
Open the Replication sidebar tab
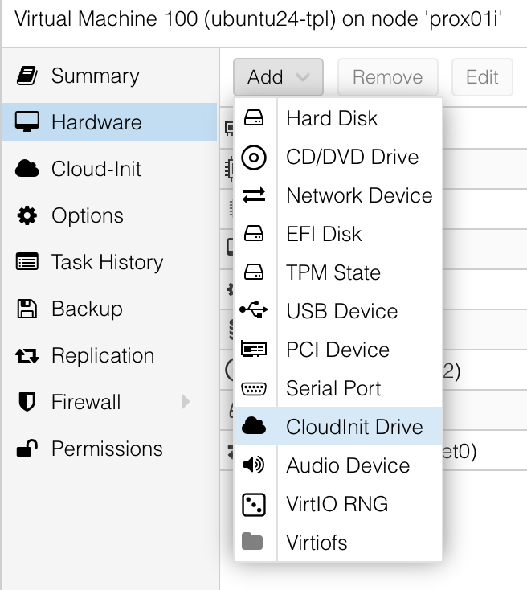(109, 355)
